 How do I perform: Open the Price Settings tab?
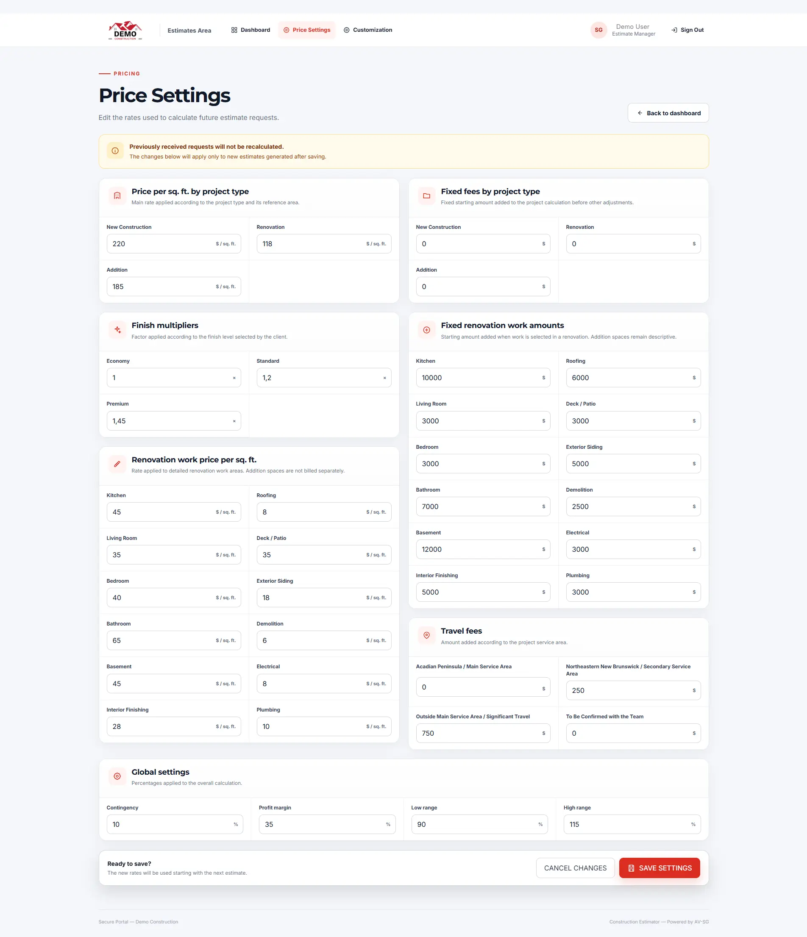(307, 30)
